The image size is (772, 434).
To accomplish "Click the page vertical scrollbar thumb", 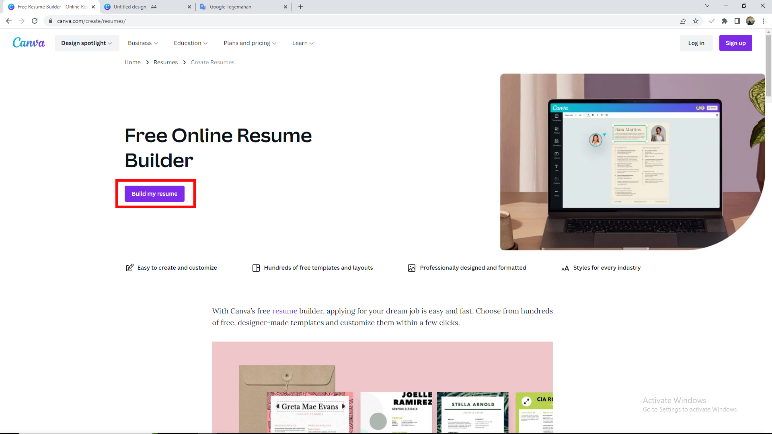I will click(x=768, y=66).
